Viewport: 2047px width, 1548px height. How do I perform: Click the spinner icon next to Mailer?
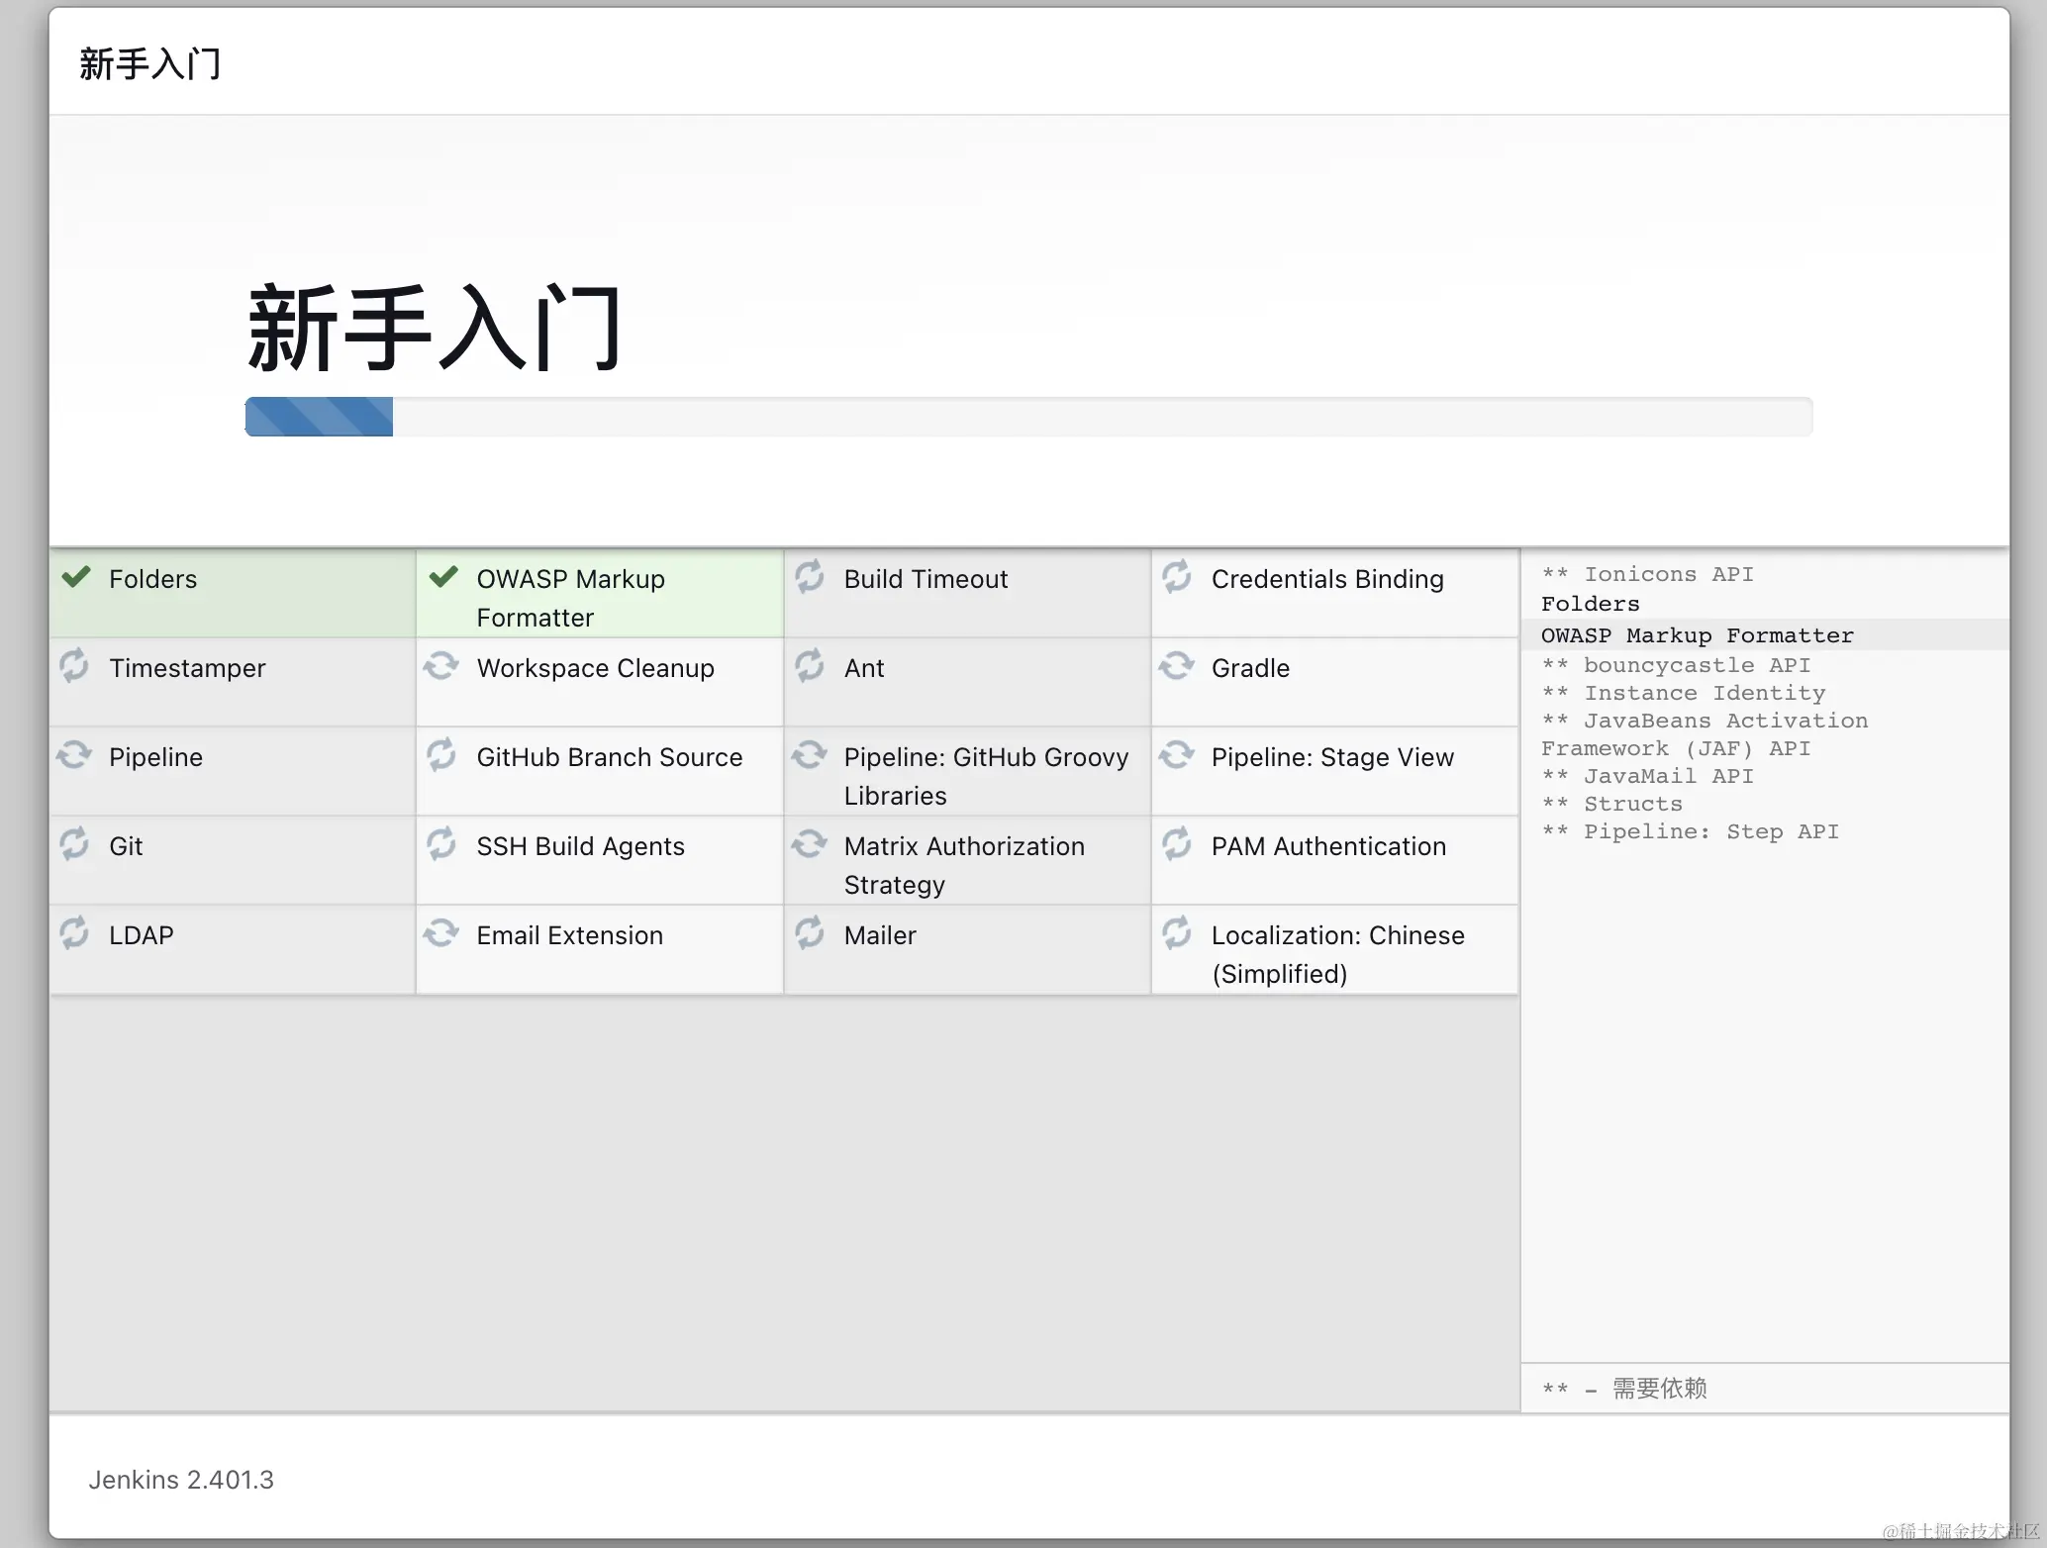(x=810, y=932)
